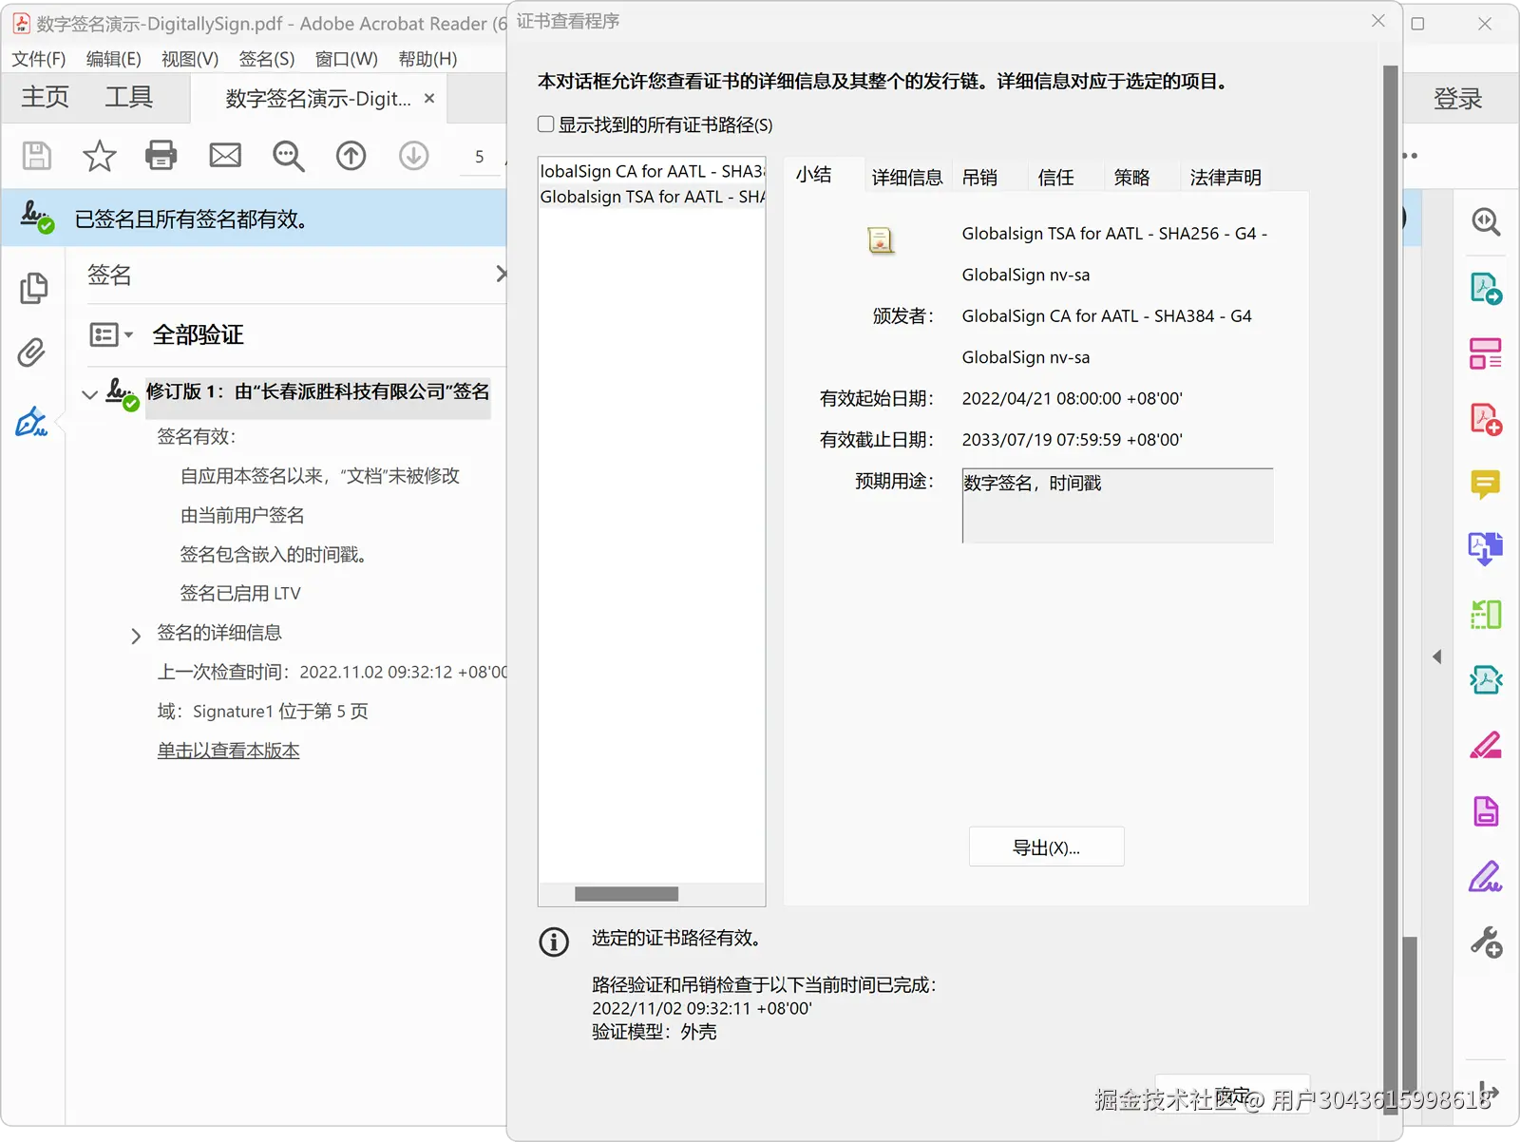Open signature panel options dropdown menu
Screen dimensions: 1520x1142
pyautogui.click(x=111, y=334)
